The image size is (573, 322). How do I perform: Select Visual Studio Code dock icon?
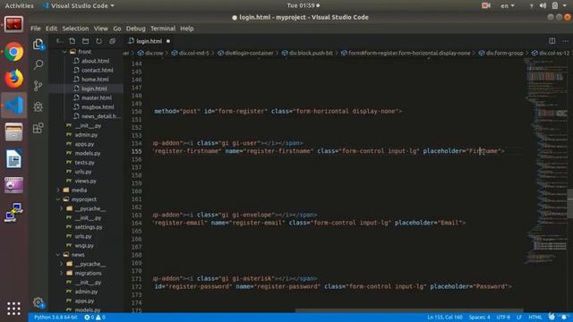point(14,106)
